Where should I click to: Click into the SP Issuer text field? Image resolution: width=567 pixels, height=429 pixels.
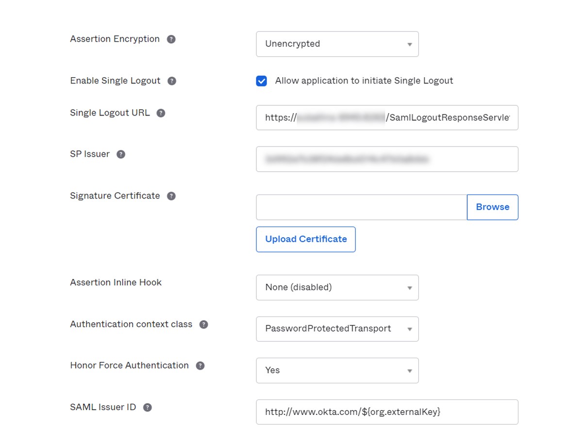[x=387, y=159]
